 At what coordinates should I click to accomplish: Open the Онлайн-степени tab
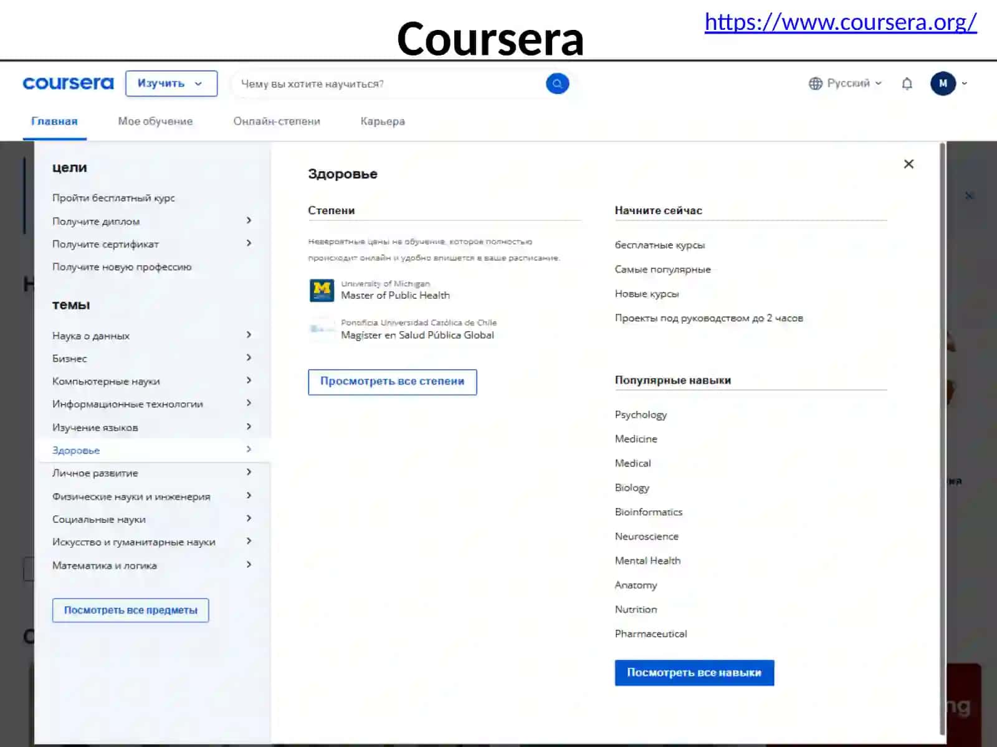pos(277,121)
